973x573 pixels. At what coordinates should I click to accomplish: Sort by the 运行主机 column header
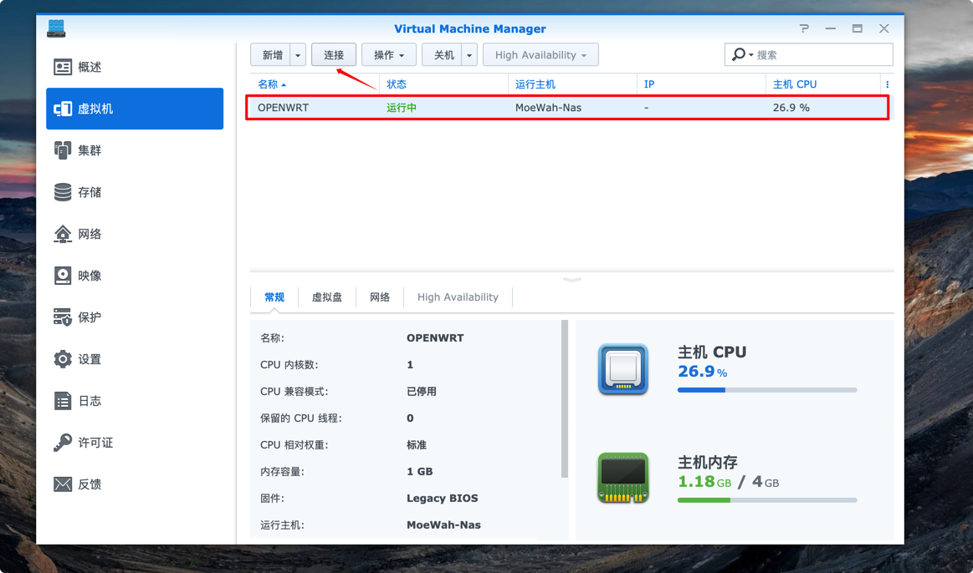pyautogui.click(x=572, y=84)
